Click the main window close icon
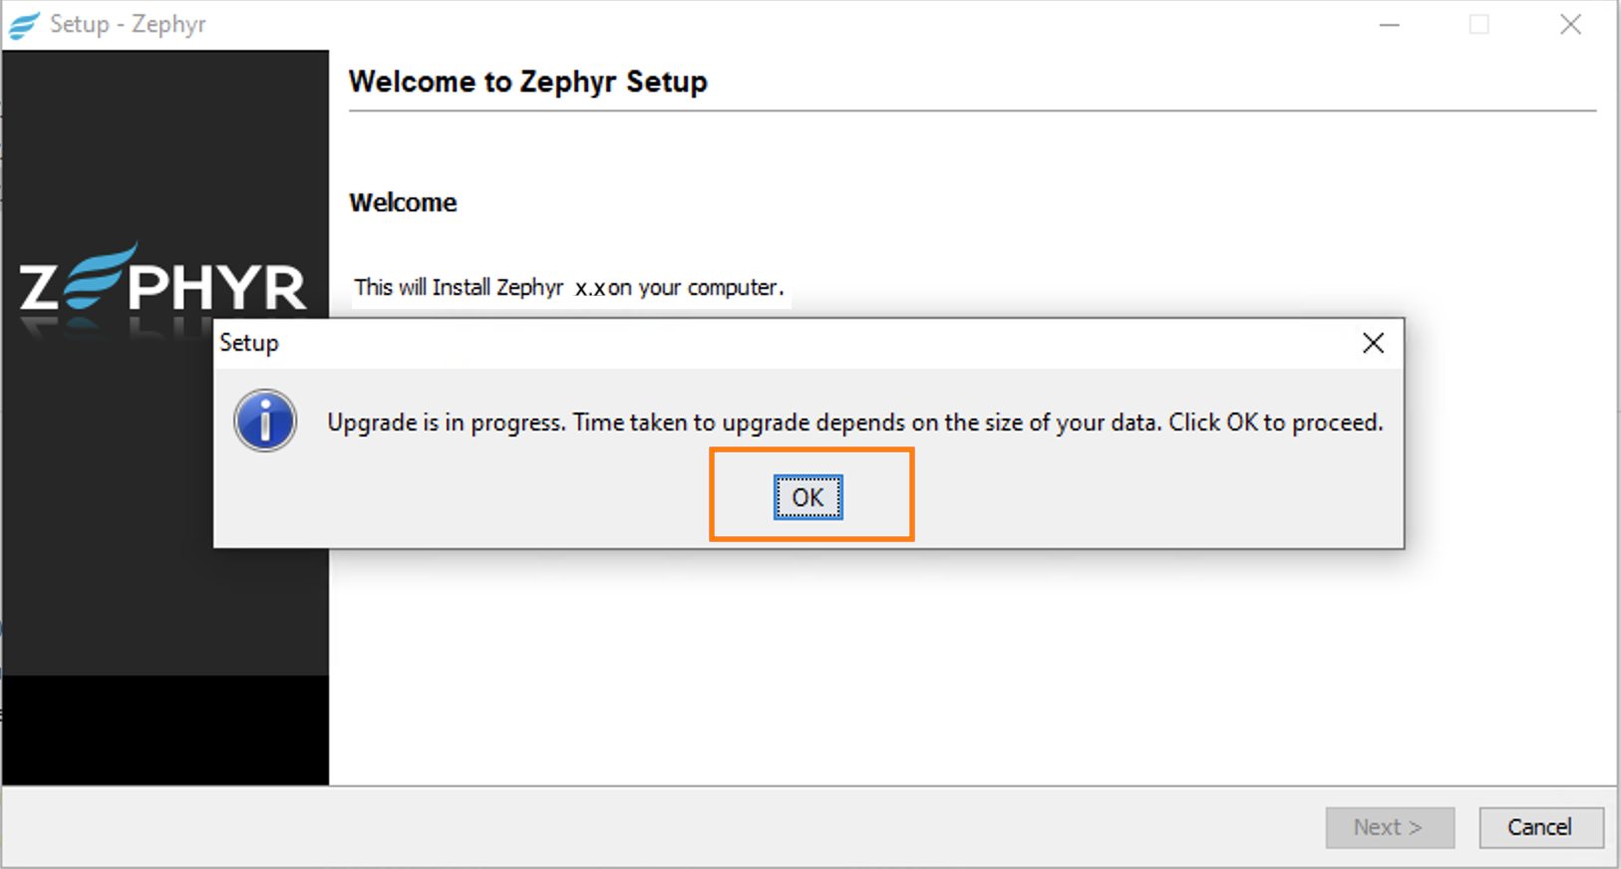Viewport: 1621px width, 869px height. tap(1570, 24)
